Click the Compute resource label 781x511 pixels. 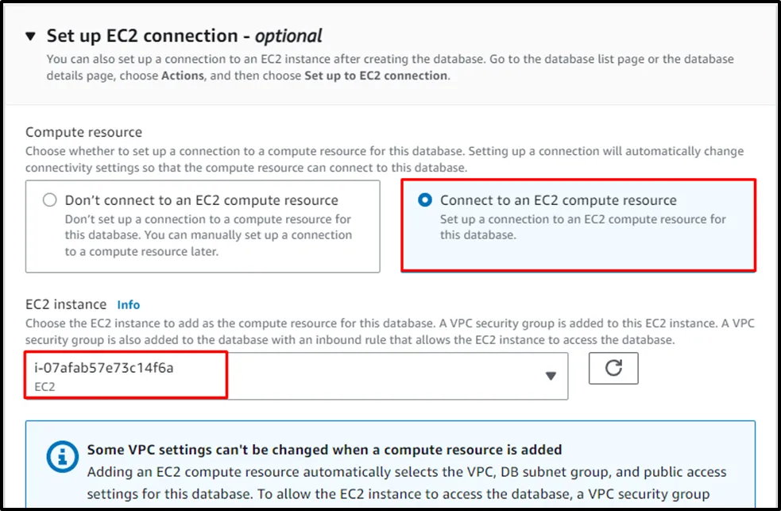83,132
